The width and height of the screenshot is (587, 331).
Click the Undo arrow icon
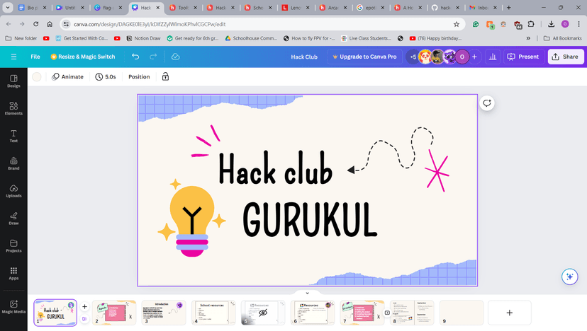click(135, 57)
